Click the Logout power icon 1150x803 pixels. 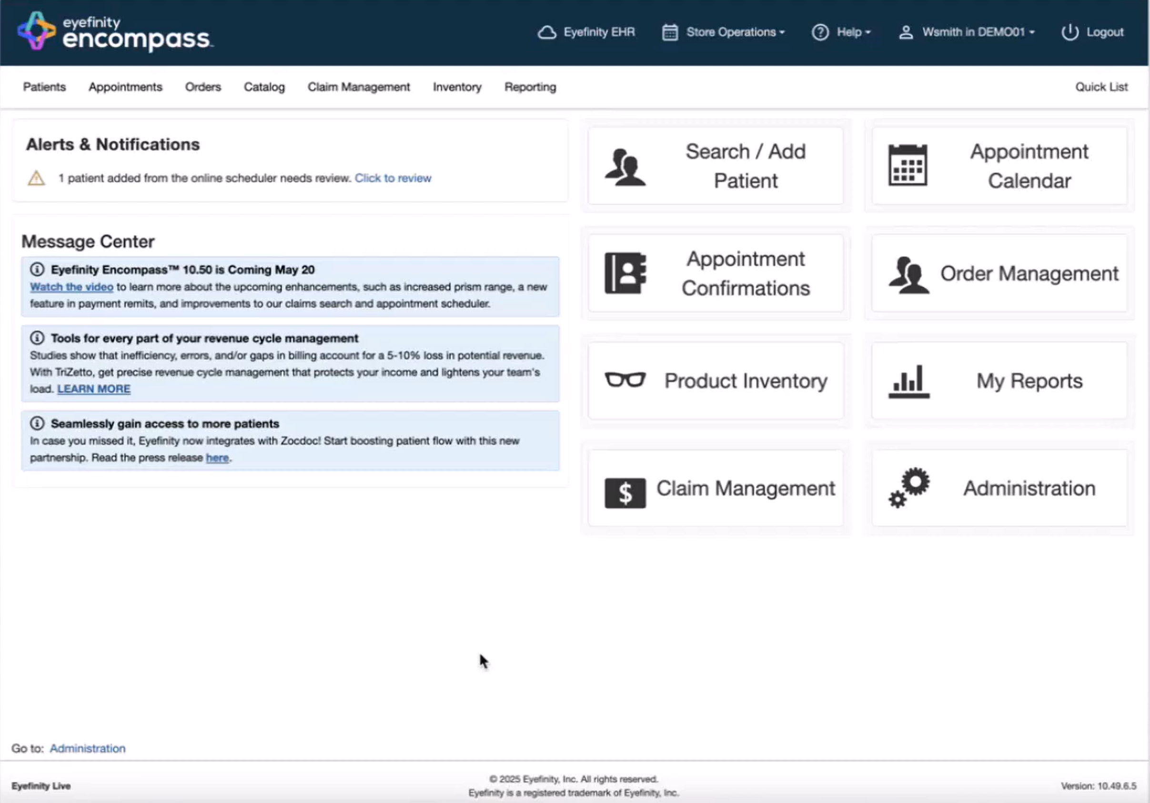1069,32
